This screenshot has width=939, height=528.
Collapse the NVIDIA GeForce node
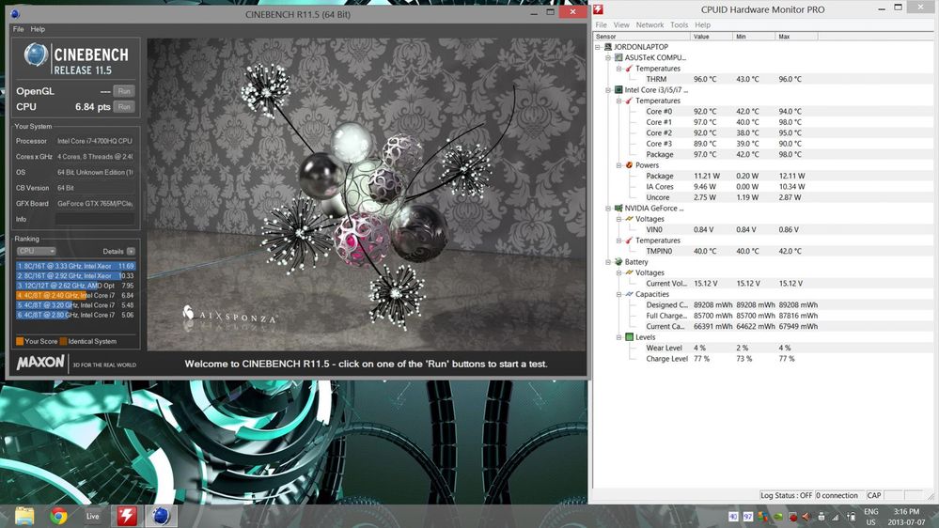tap(608, 209)
